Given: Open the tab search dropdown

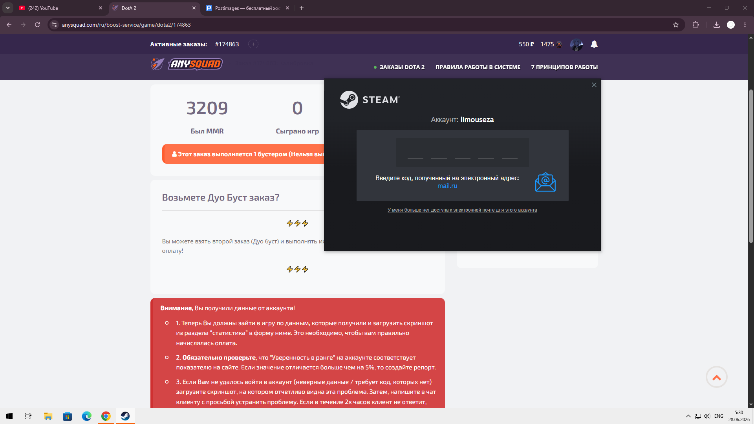Looking at the screenshot, I should point(8,8).
